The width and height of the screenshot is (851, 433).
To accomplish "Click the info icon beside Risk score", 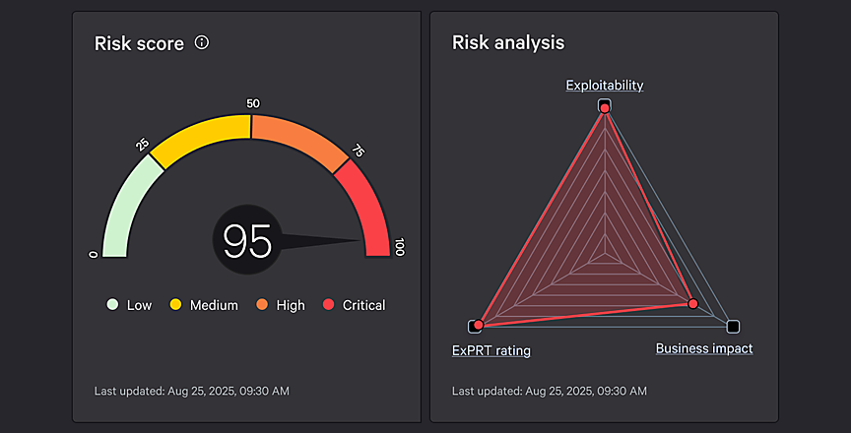I will (x=202, y=42).
